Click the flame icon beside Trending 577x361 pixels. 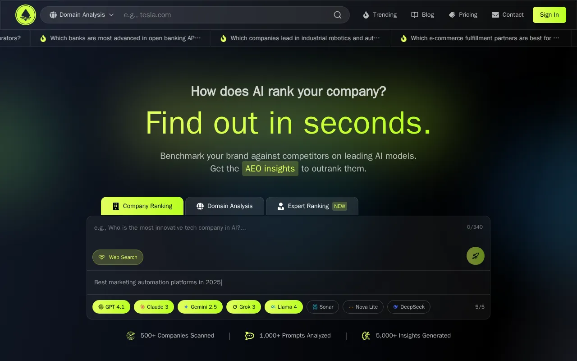[366, 15]
